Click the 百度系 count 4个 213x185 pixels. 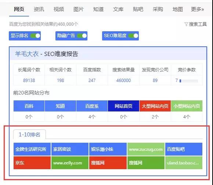92,117
